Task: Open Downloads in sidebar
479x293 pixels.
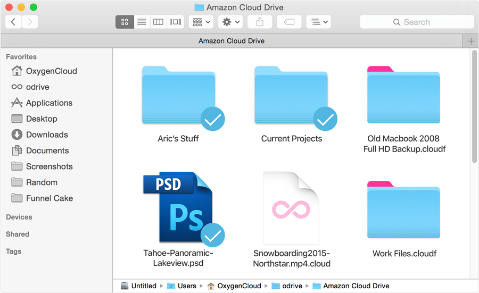Action: point(40,135)
